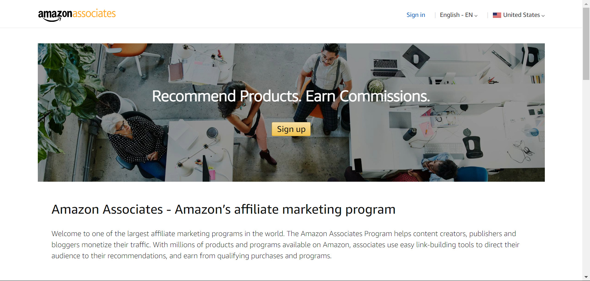This screenshot has width=590, height=281.
Task: Click the vertical scrollbar thumb
Action: tap(586, 44)
